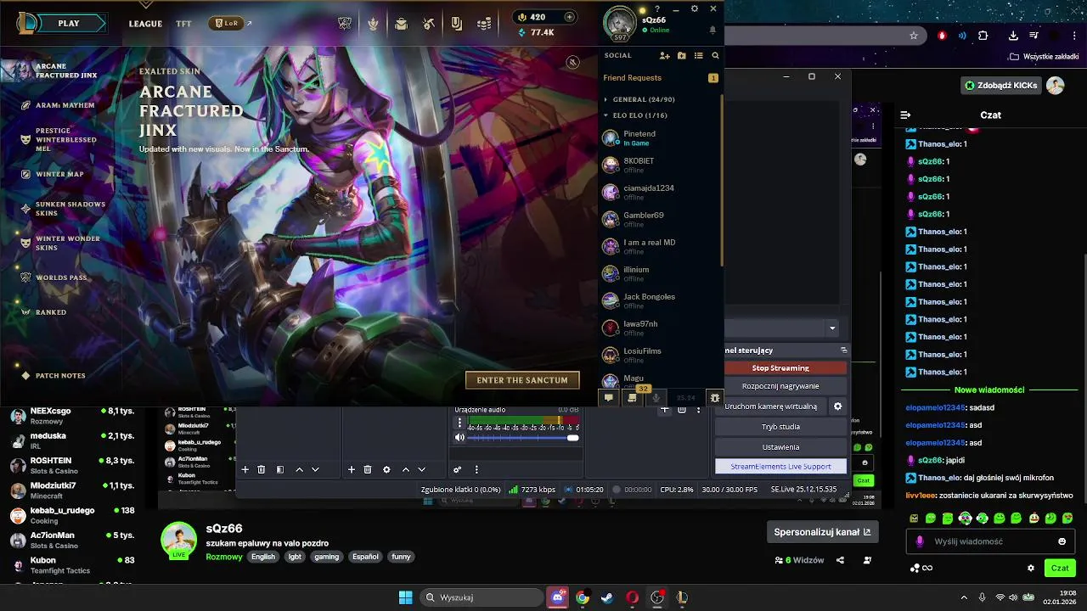
Task: Open Tryb studia in OBS
Action: coord(780,427)
